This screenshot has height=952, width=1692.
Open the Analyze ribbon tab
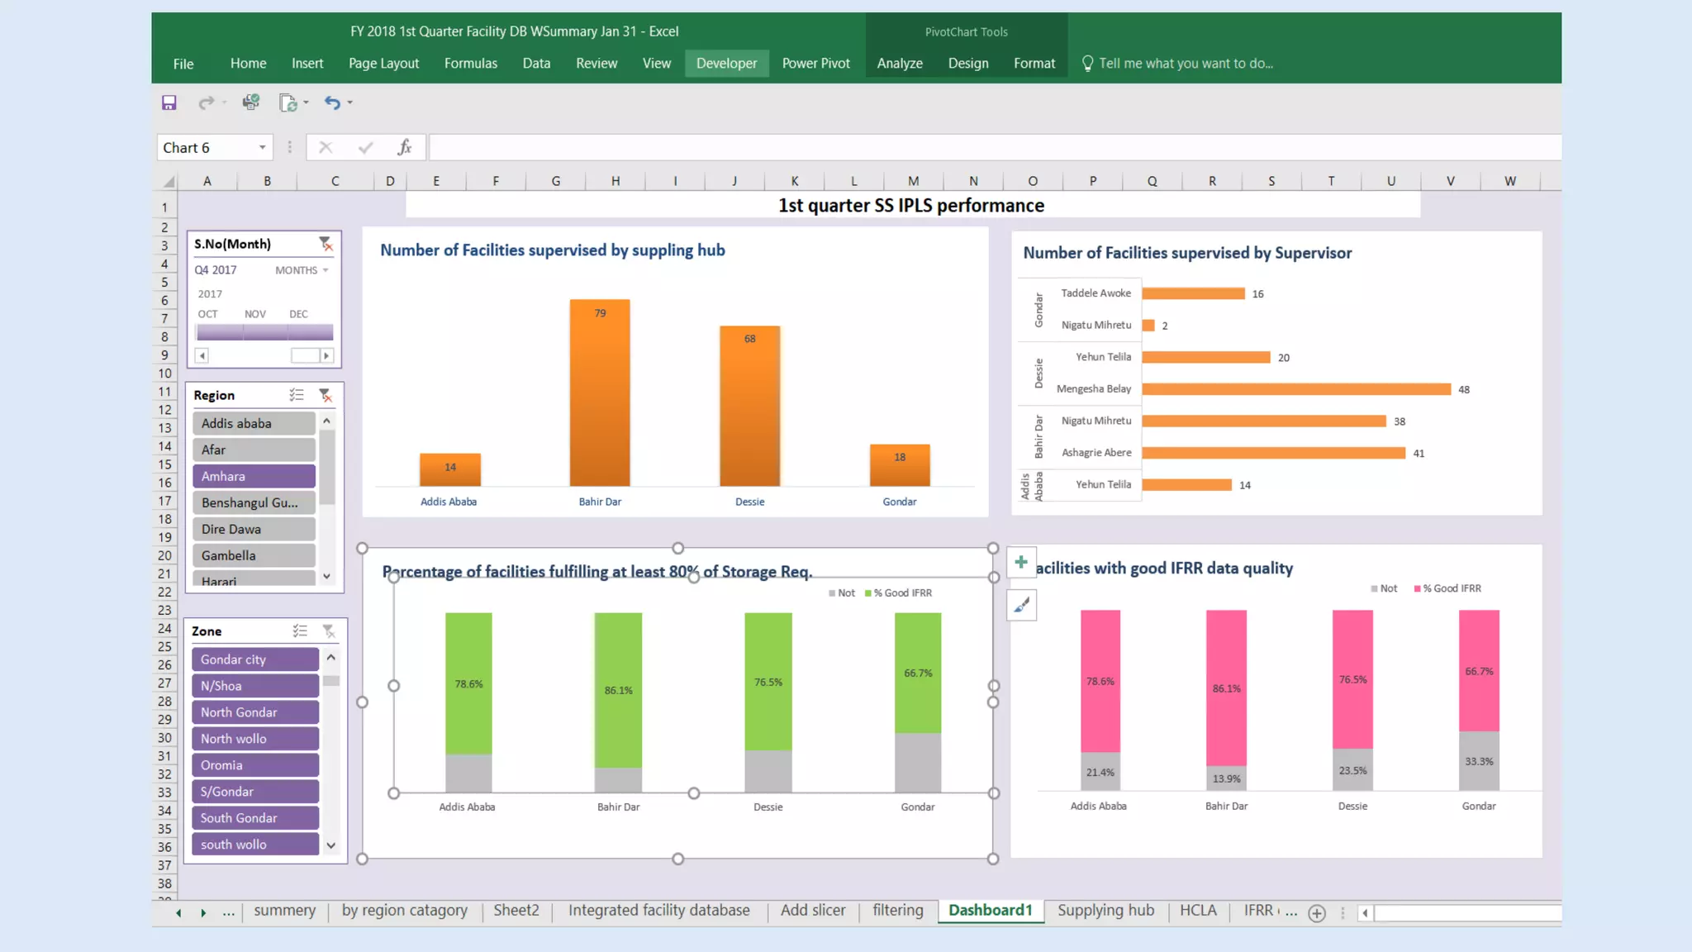(x=899, y=63)
